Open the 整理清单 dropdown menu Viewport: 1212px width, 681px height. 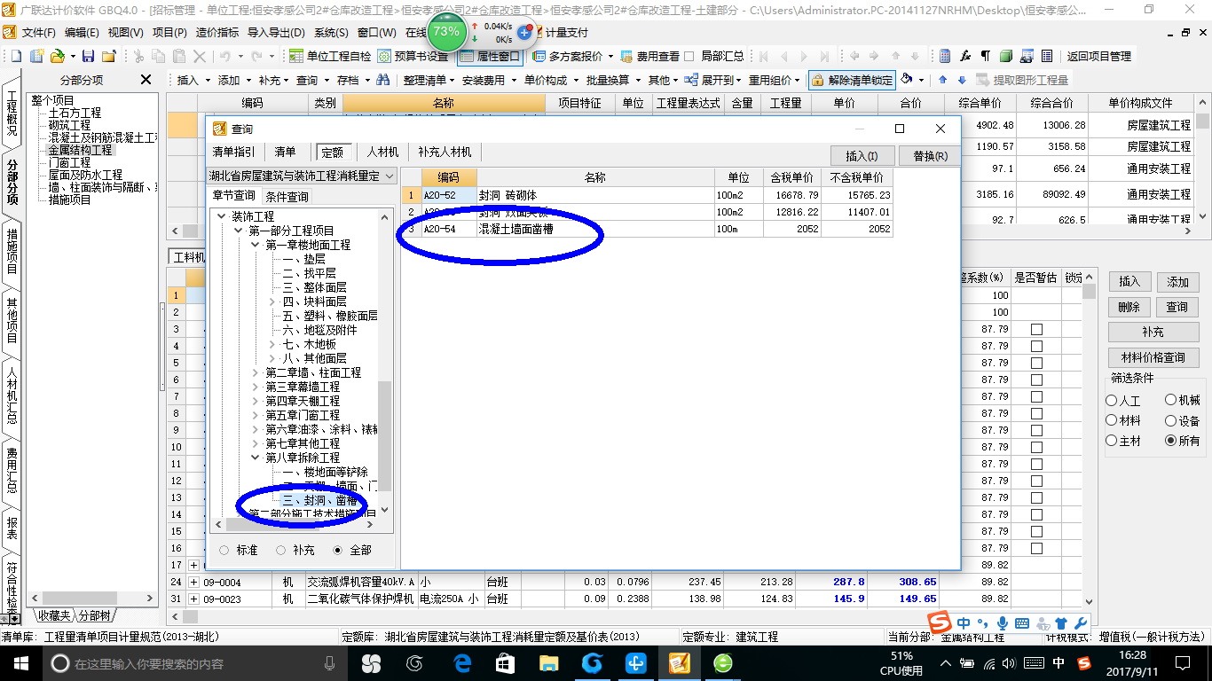tap(429, 80)
